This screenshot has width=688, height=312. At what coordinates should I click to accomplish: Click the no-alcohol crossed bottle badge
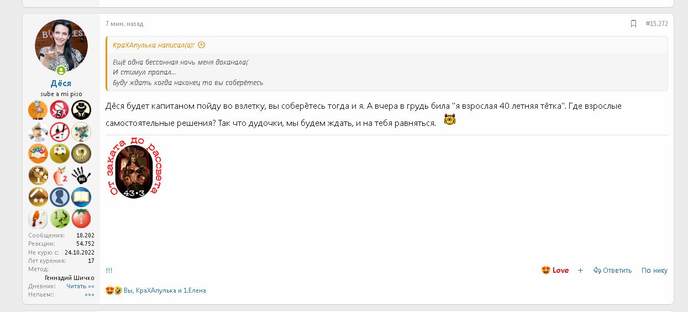(x=60, y=132)
